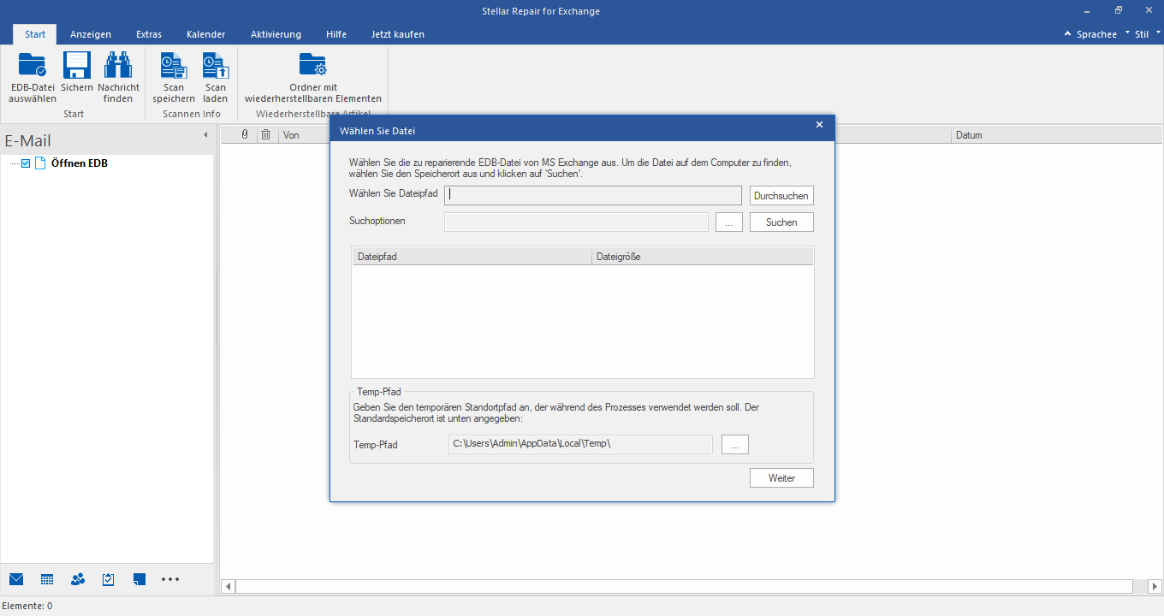Open the Extras ribbon tab
Viewport: 1164px width, 616px height.
click(x=149, y=34)
